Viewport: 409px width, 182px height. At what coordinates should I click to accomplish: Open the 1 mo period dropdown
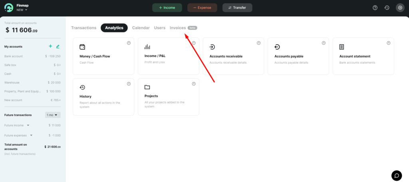53,115
